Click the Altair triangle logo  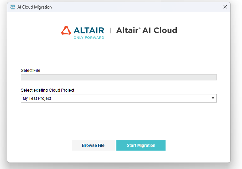coord(66,30)
